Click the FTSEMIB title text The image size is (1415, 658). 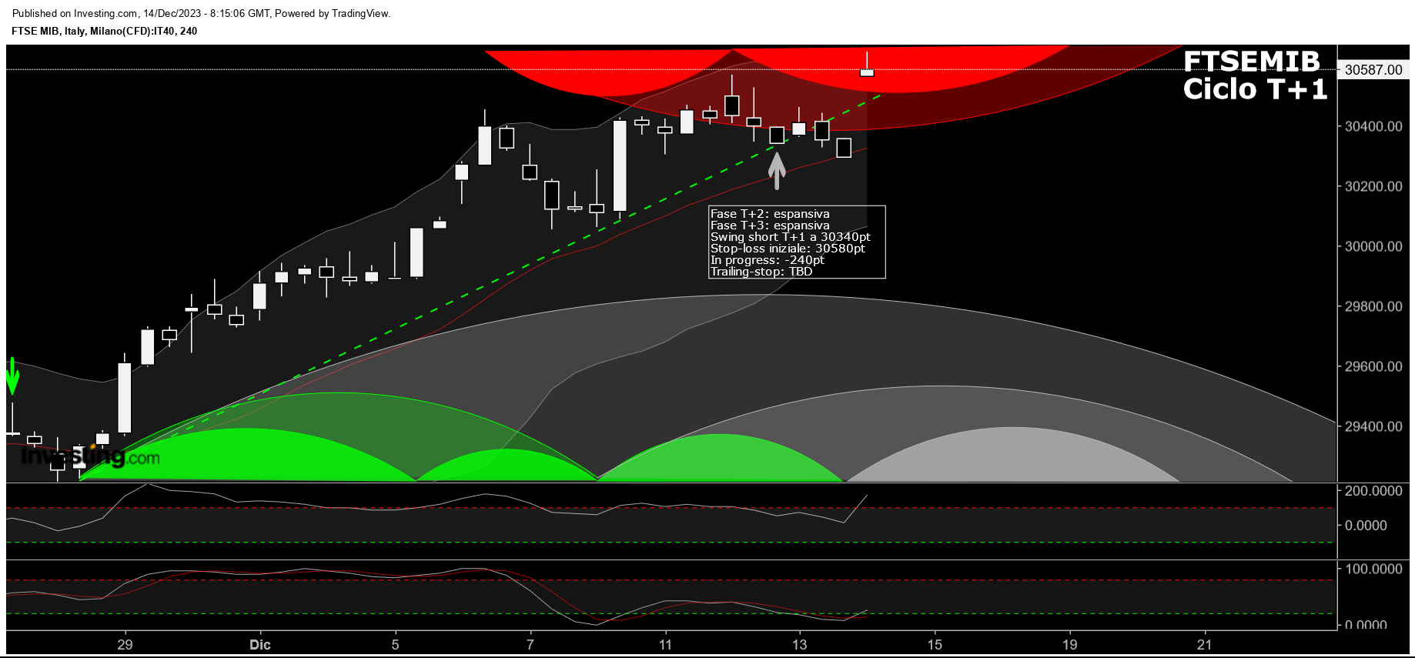click(x=1252, y=62)
